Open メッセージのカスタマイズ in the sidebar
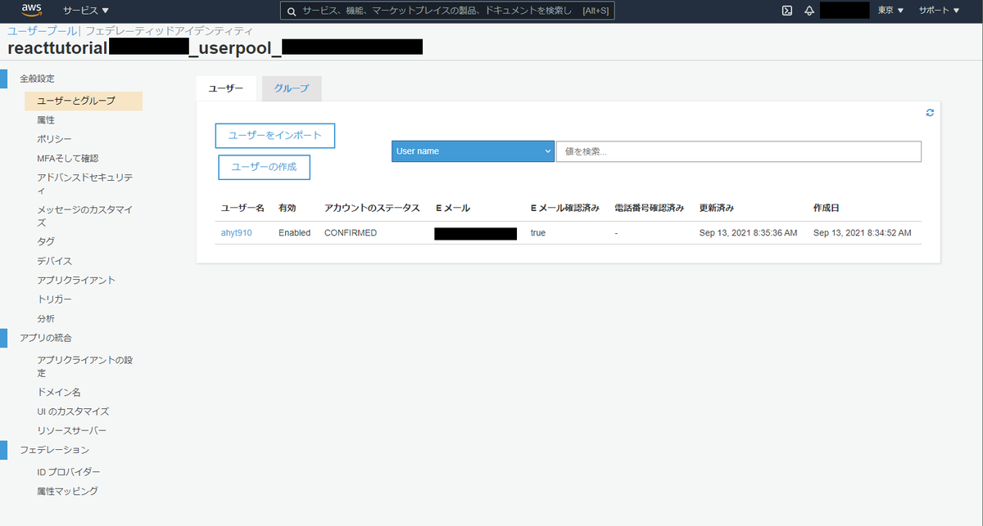 (85, 216)
